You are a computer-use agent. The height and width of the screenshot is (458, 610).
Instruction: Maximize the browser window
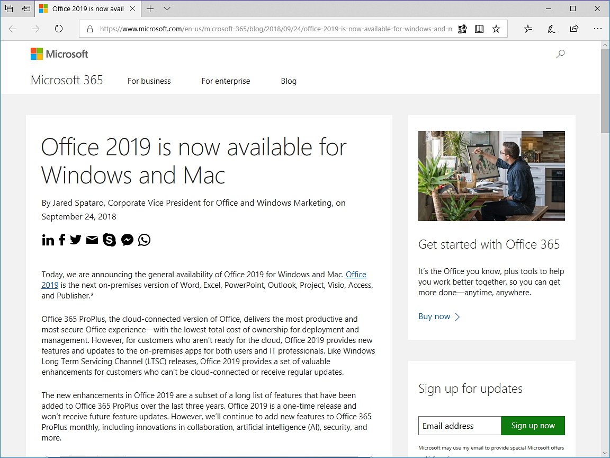tap(572, 8)
